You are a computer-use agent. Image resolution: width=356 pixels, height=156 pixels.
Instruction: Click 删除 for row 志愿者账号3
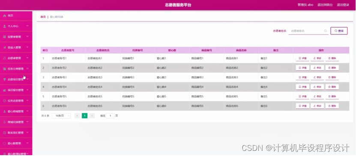(332, 78)
